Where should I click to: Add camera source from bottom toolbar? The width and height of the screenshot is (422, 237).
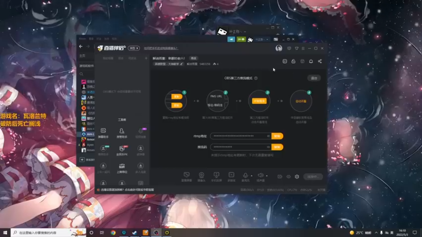click(202, 176)
